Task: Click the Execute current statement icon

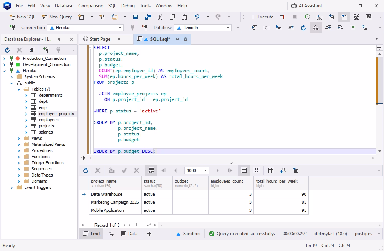Action: (282, 17)
